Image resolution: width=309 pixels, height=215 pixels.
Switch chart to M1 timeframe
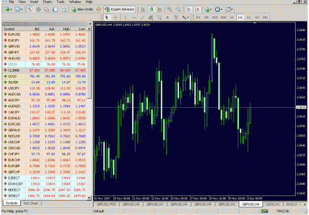click(198, 17)
